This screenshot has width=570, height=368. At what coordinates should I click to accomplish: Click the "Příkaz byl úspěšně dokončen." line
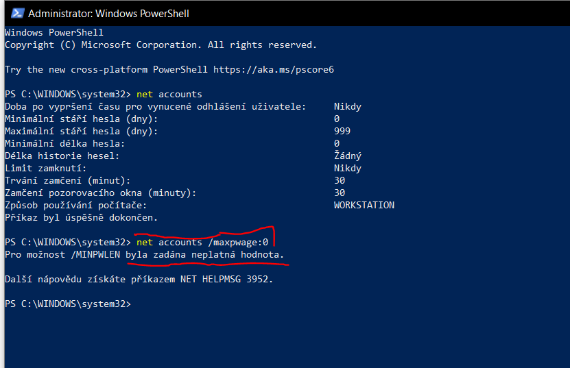tap(82, 217)
